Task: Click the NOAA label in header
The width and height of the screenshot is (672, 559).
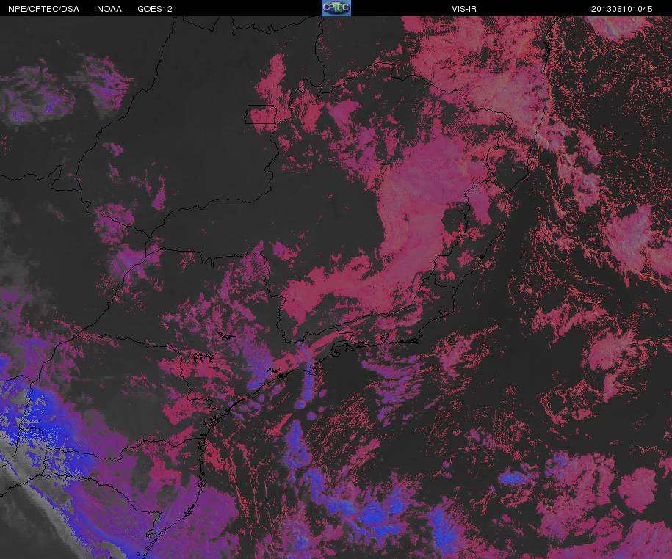Action: [x=109, y=9]
